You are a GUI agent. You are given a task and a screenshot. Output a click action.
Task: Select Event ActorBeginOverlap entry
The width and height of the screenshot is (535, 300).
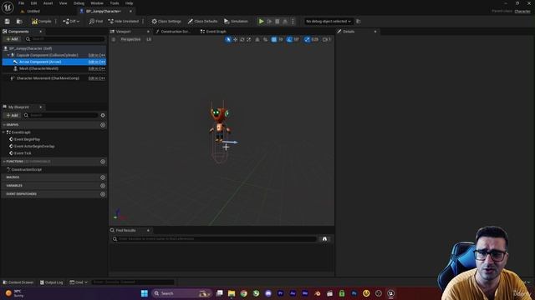pyautogui.click(x=34, y=147)
